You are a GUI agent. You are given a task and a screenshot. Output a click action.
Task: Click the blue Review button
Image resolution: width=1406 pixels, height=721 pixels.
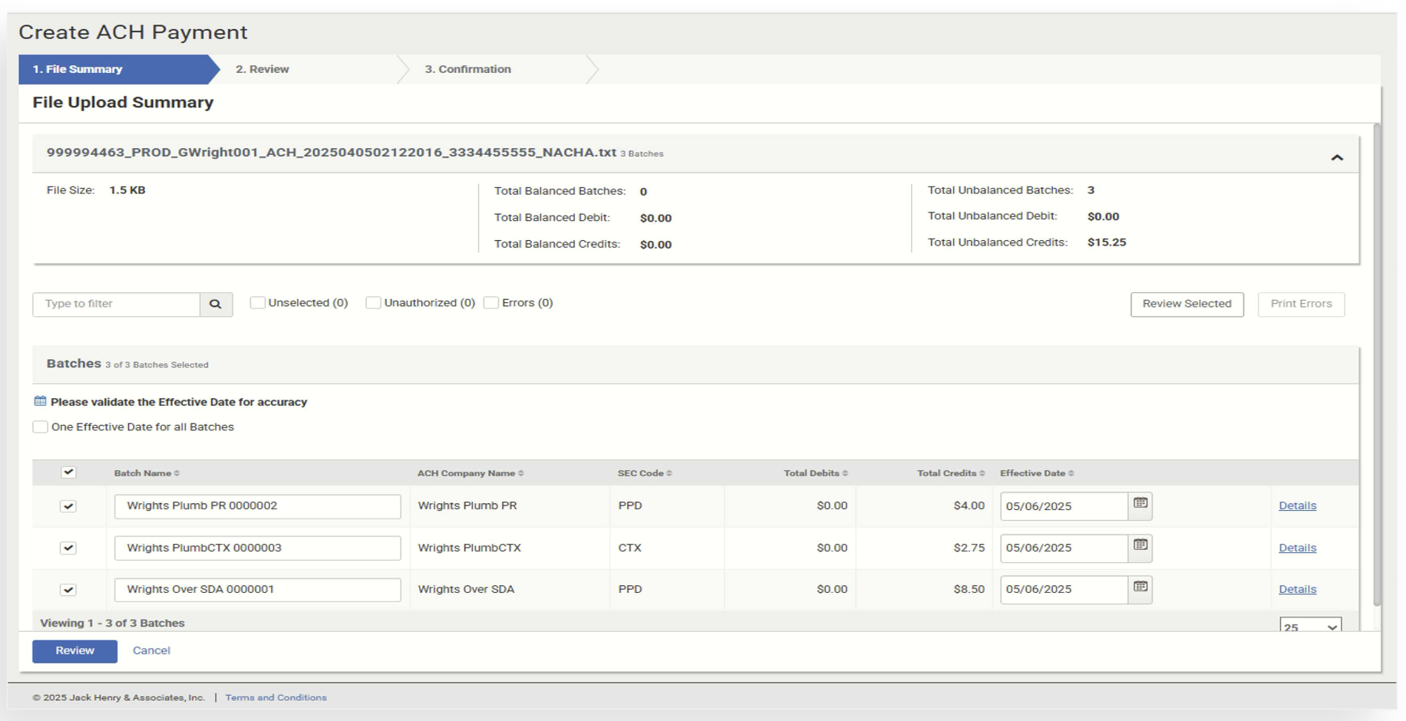pyautogui.click(x=74, y=650)
